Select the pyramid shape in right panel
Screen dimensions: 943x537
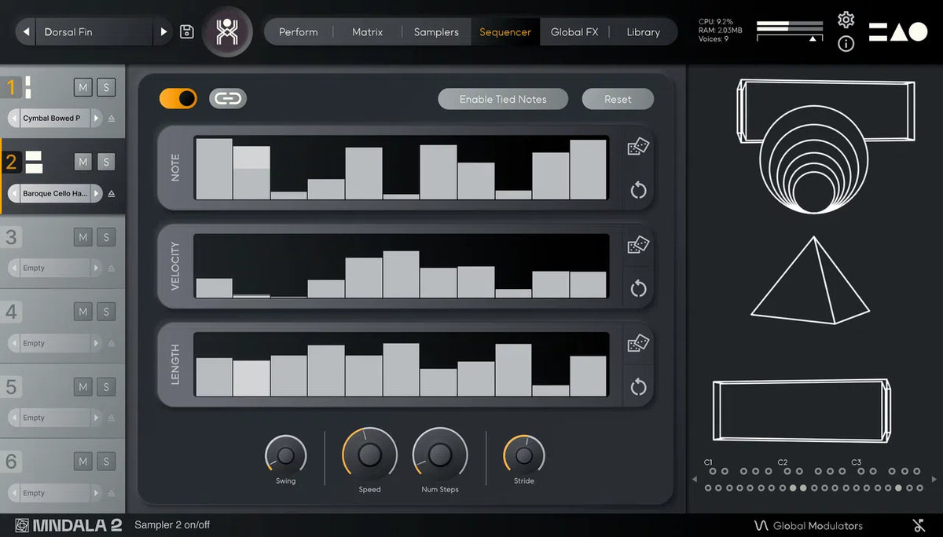coord(809,281)
